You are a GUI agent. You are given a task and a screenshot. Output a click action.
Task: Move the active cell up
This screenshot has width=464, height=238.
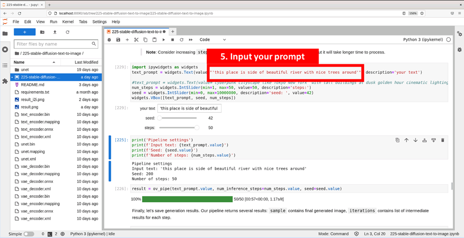(406, 140)
